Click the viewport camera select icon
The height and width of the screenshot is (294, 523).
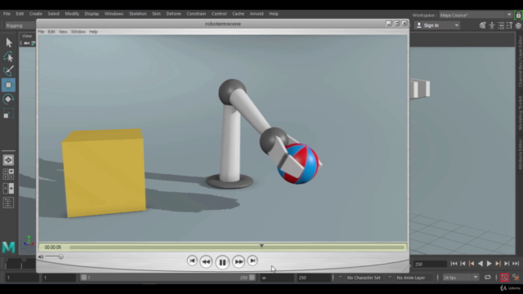[26, 43]
